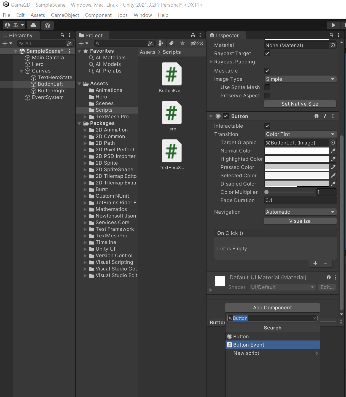Toggle the Raycast Target checkbox

click(267, 53)
